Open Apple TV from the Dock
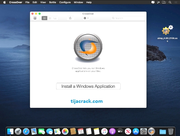 [x=120, y=131]
